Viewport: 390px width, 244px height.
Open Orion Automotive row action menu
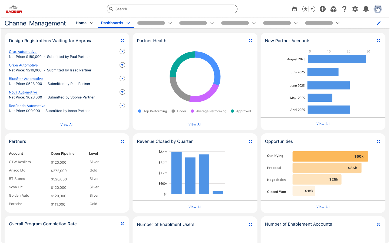122,65
